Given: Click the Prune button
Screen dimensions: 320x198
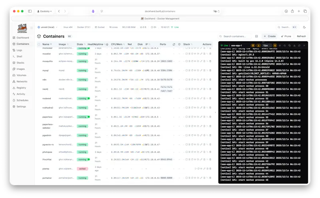Looking at the screenshot, I should click(286, 36).
